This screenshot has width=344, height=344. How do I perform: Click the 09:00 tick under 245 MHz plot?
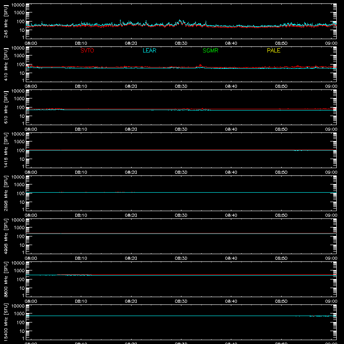click(x=331, y=43)
